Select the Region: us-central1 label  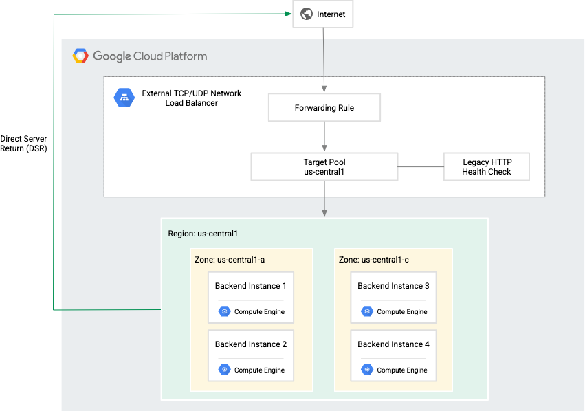click(203, 234)
